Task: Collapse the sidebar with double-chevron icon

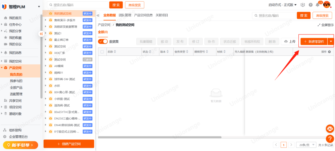Action: click(41, 34)
